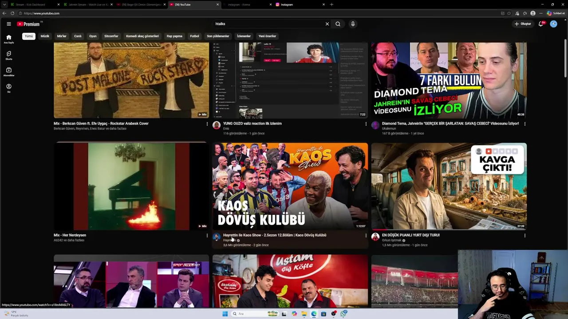The image size is (568, 319).
Task: Open the Orkun Işıtmak channel name link
Action: [392, 240]
